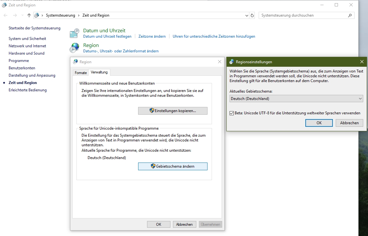Open the recent locations dropdown arrow
The height and width of the screenshot is (236, 368).
(22, 15)
